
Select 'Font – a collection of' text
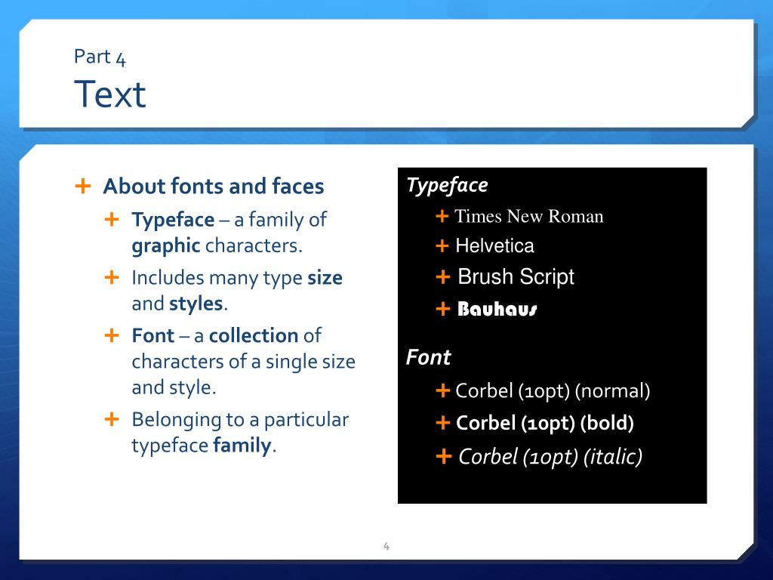226,336
